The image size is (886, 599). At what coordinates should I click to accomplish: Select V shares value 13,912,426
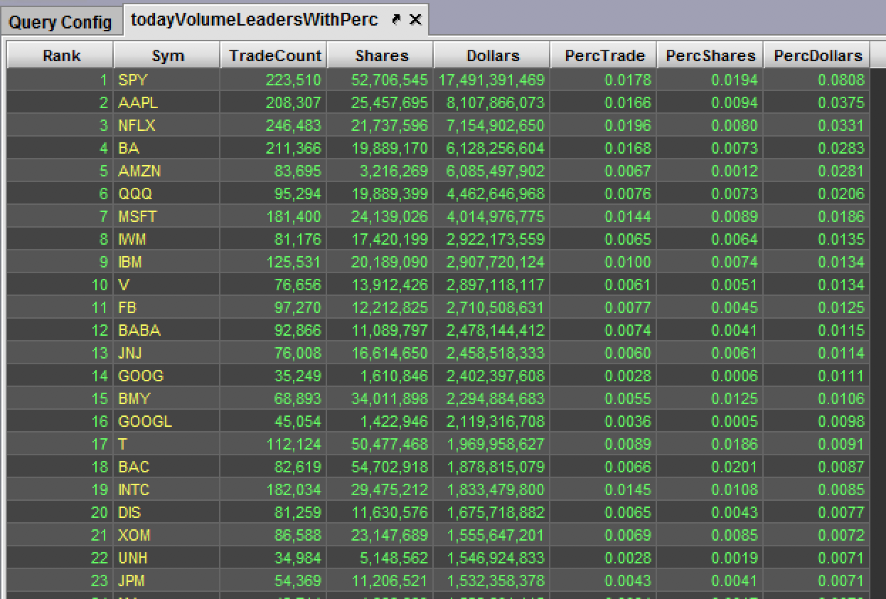[380, 285]
